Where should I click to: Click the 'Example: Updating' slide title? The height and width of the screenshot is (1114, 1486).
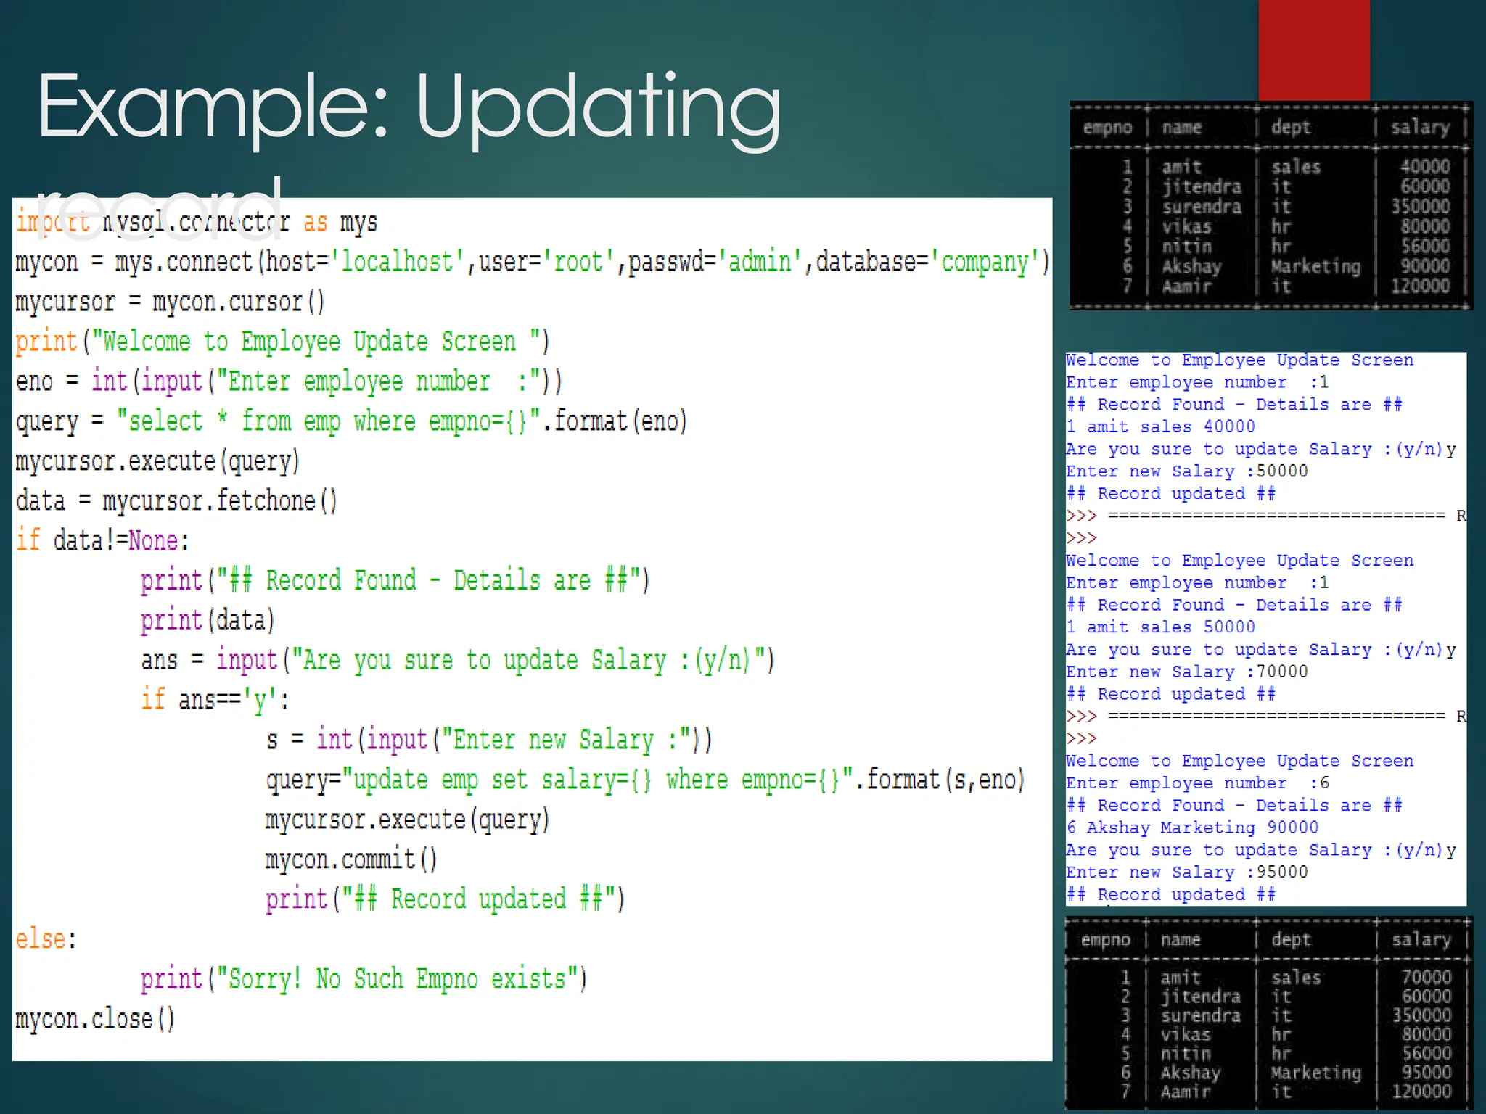click(409, 109)
